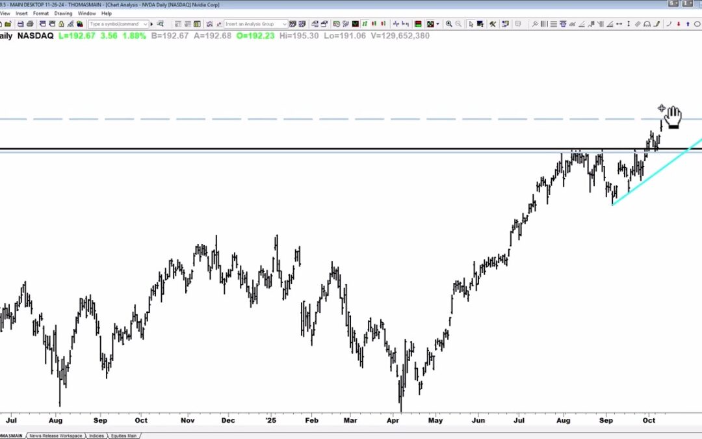The height and width of the screenshot is (439, 702).
Task: Click the symbol/command input field
Action: pyautogui.click(x=114, y=24)
